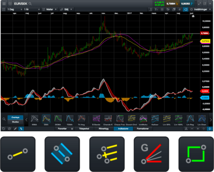Add the Lin Chan indicator
214x172 pixels.
pos(202,120)
